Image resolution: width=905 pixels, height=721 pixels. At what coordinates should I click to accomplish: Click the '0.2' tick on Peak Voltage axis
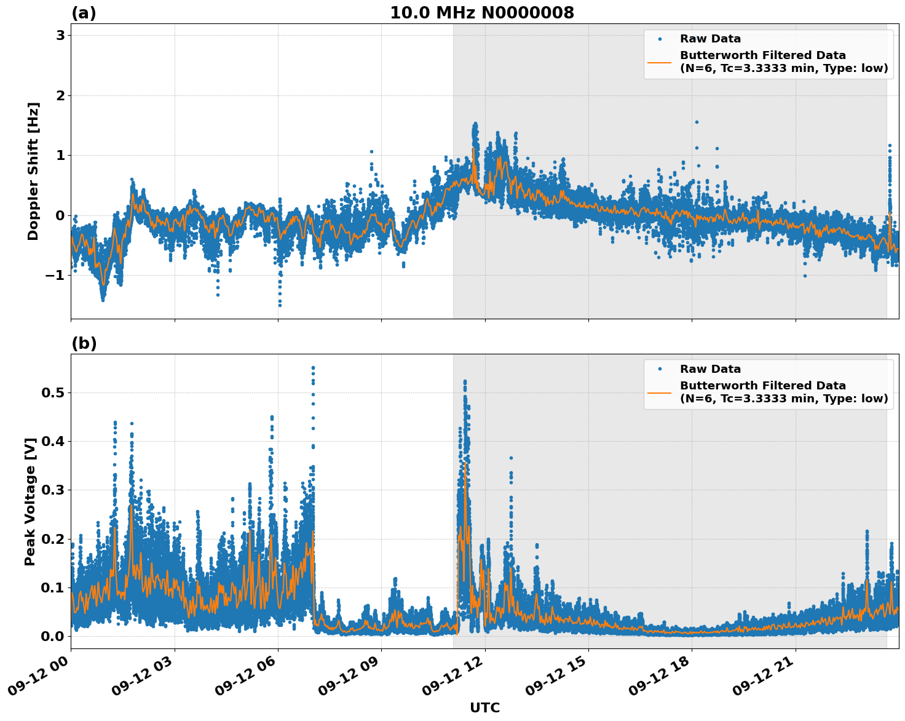(53, 539)
